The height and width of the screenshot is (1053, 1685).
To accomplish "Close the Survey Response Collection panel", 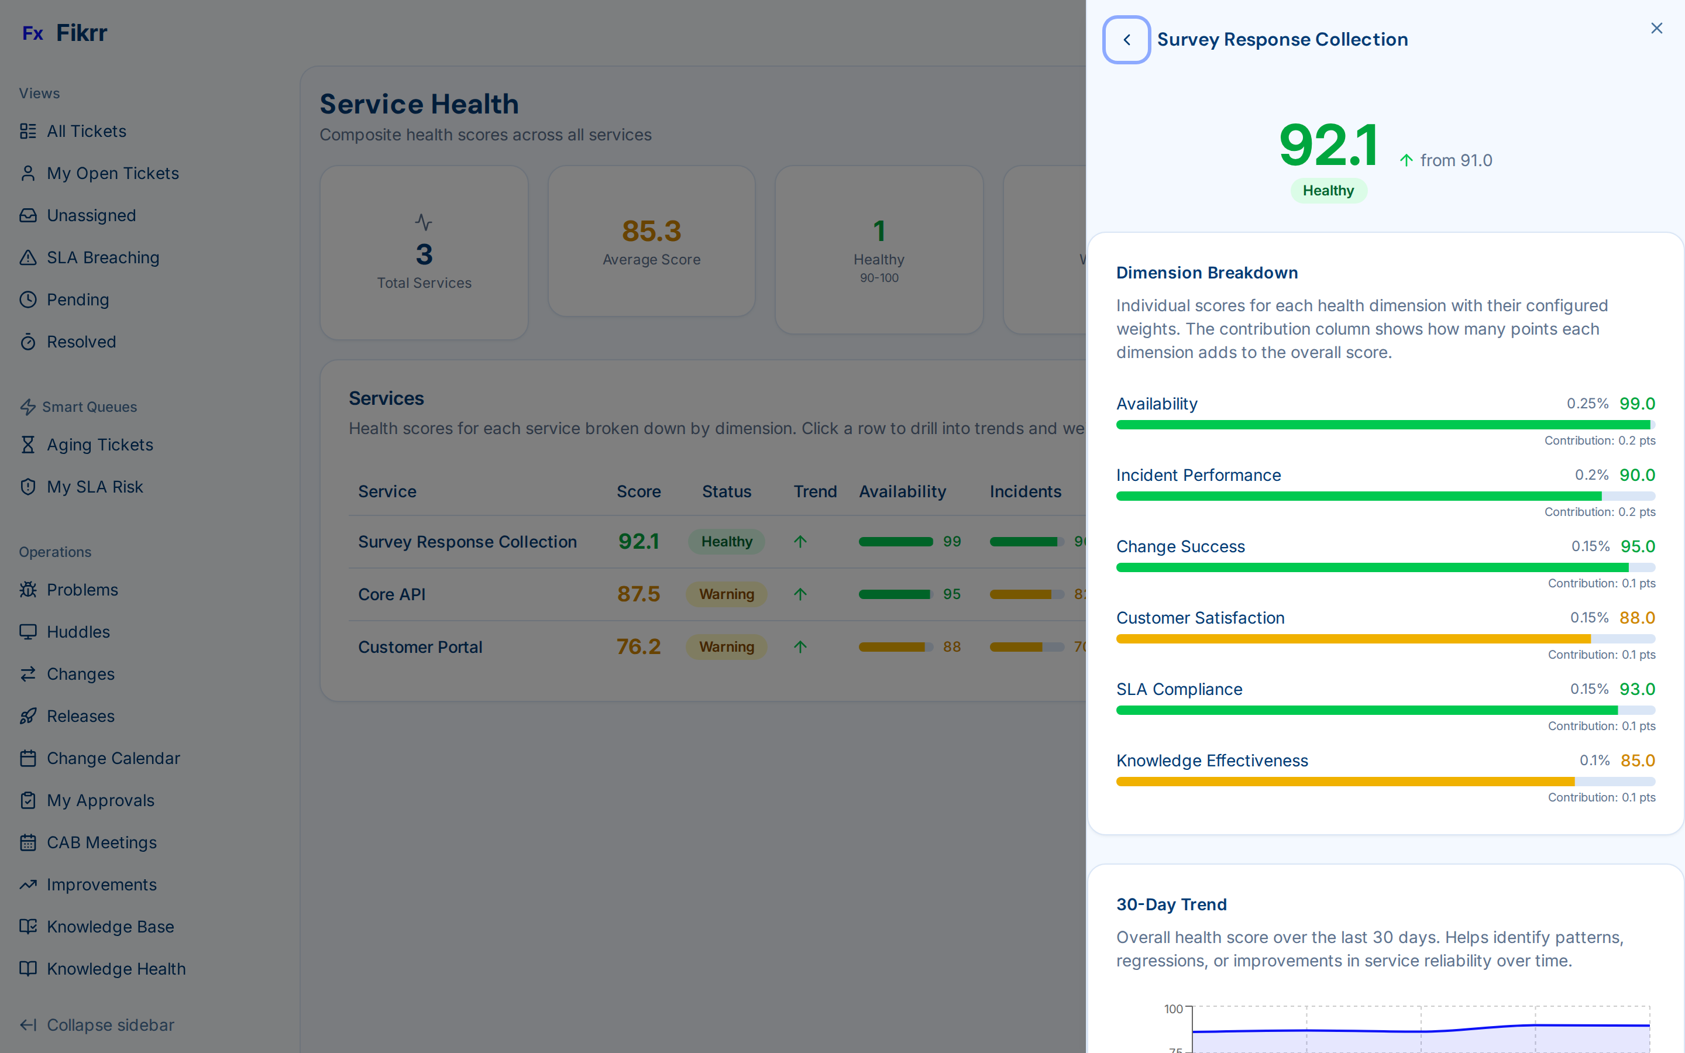I will (1656, 28).
